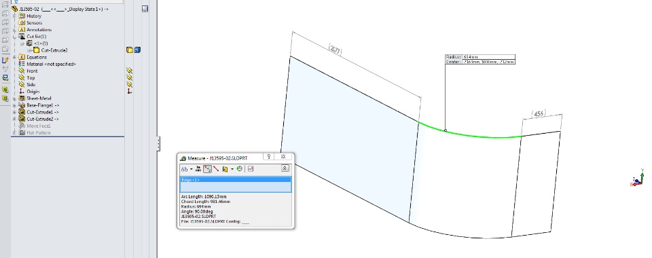Expand the Sheet-Metal feature node
This screenshot has width=652, height=258.
[14, 98]
